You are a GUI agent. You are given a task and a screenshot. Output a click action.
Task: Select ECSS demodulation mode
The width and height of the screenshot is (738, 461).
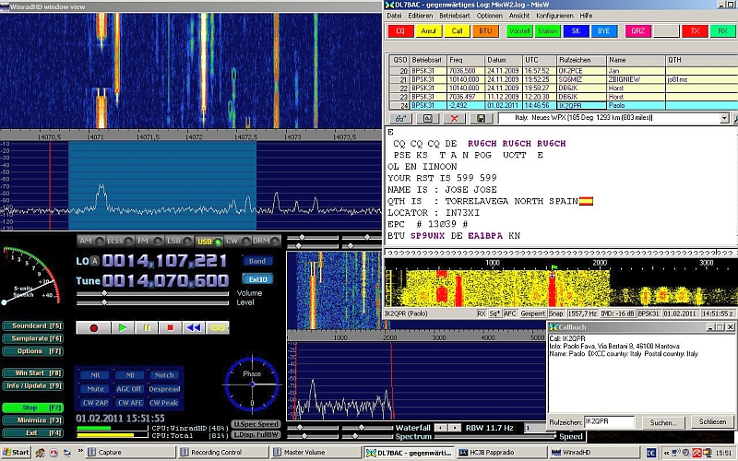[120, 241]
